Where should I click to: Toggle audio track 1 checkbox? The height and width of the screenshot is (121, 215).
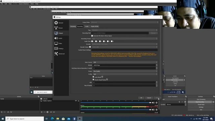[92, 41]
